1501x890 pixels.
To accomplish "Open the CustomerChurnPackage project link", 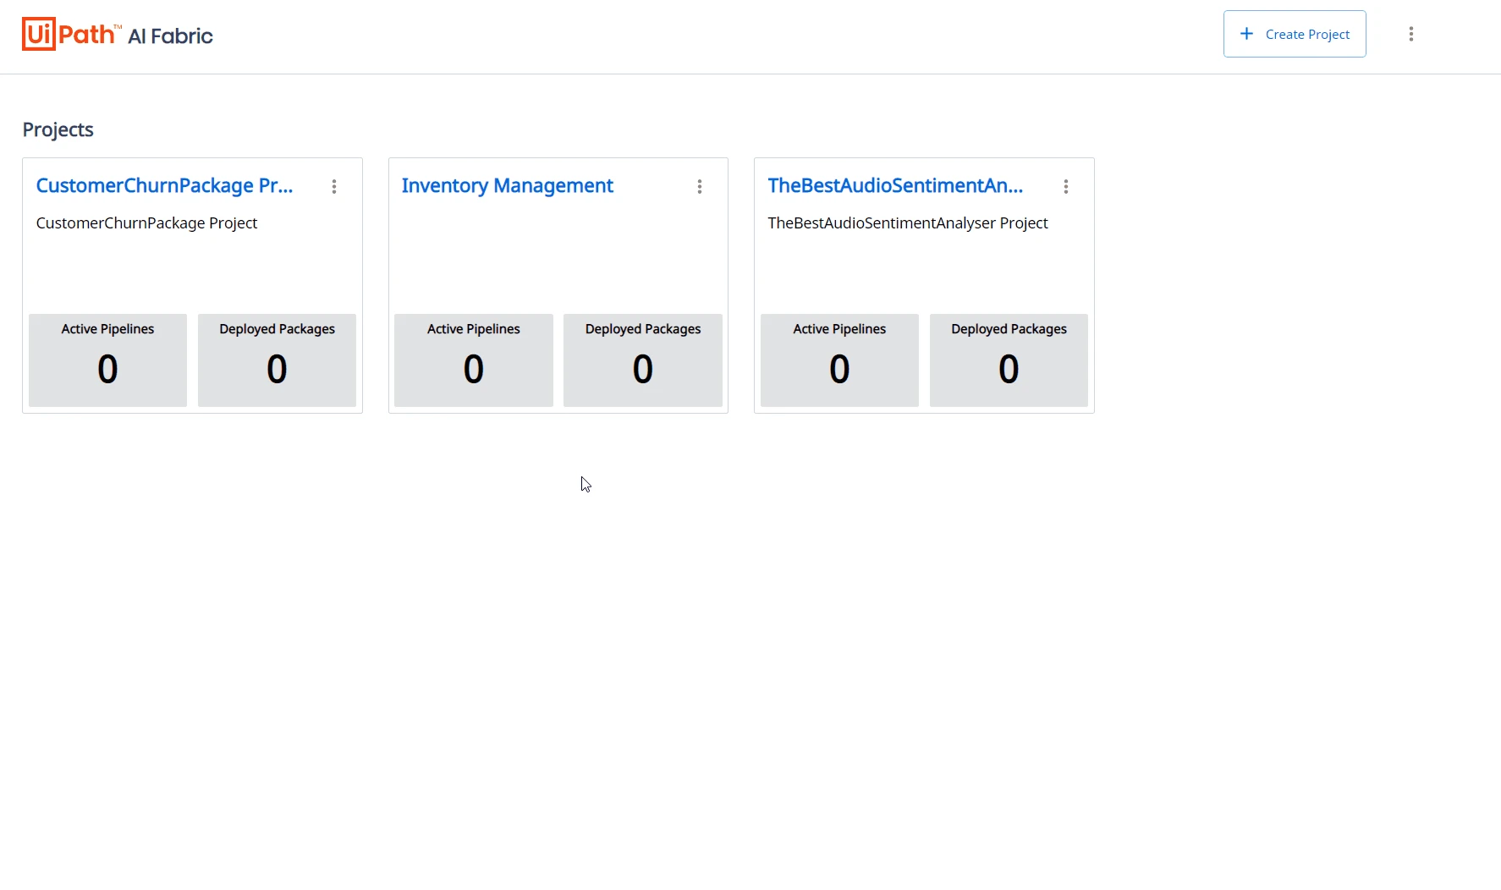I will tap(164, 185).
